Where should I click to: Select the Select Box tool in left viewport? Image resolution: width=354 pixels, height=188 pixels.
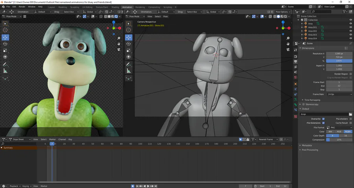point(5,24)
